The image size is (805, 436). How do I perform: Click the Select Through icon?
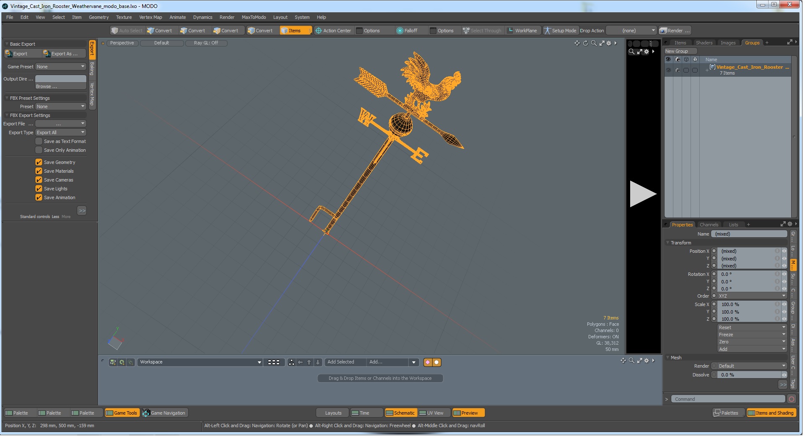point(466,31)
